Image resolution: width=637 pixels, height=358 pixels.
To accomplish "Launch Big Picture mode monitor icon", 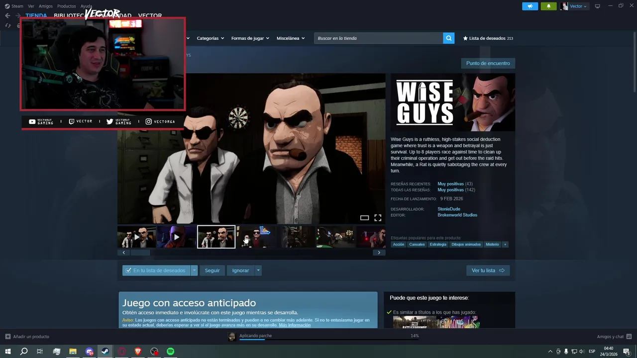I will 597,6.
